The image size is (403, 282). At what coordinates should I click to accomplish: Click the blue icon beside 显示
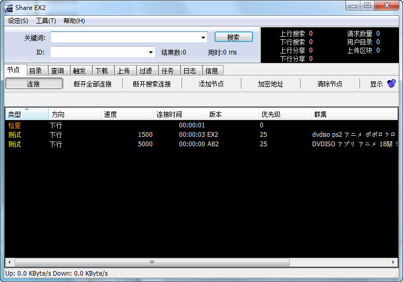pyautogui.click(x=391, y=83)
